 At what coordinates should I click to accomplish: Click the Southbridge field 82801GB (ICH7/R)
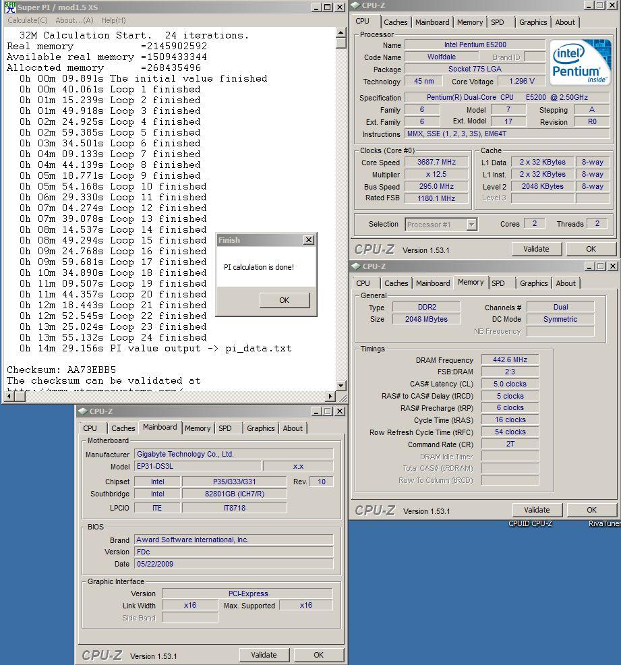pos(235,494)
